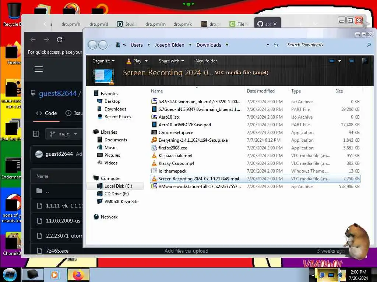
Task: Click New folder in Explorer toolbar
Action: 206,61
